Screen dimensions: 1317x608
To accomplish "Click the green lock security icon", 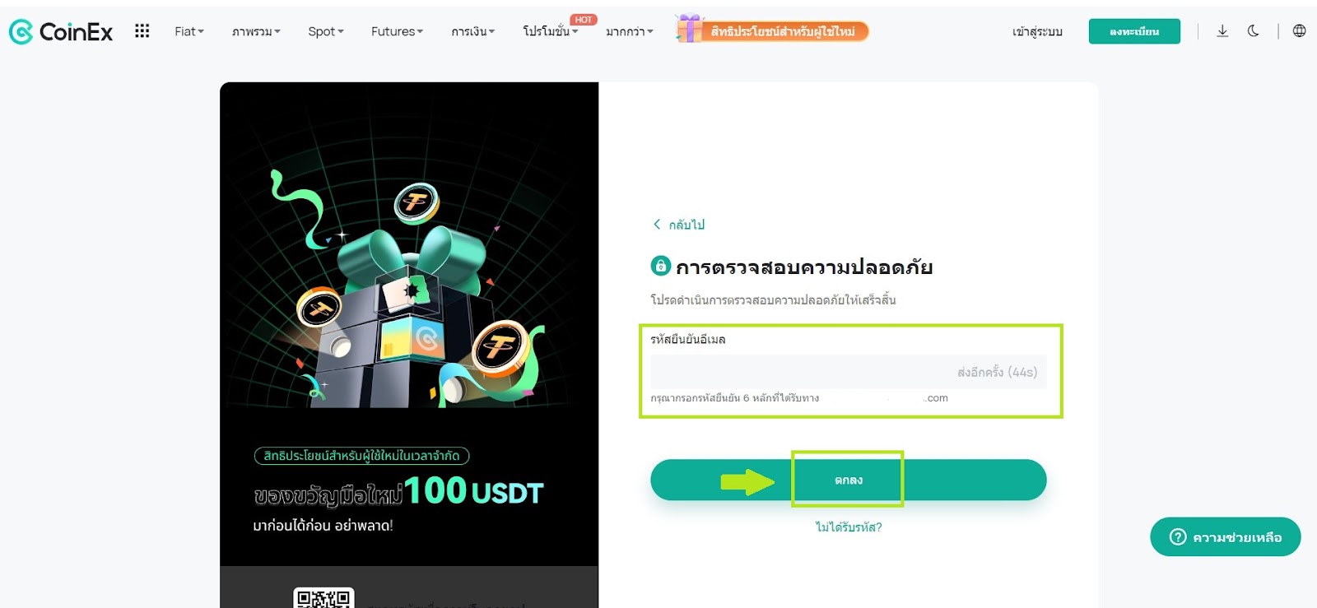I will [x=660, y=266].
